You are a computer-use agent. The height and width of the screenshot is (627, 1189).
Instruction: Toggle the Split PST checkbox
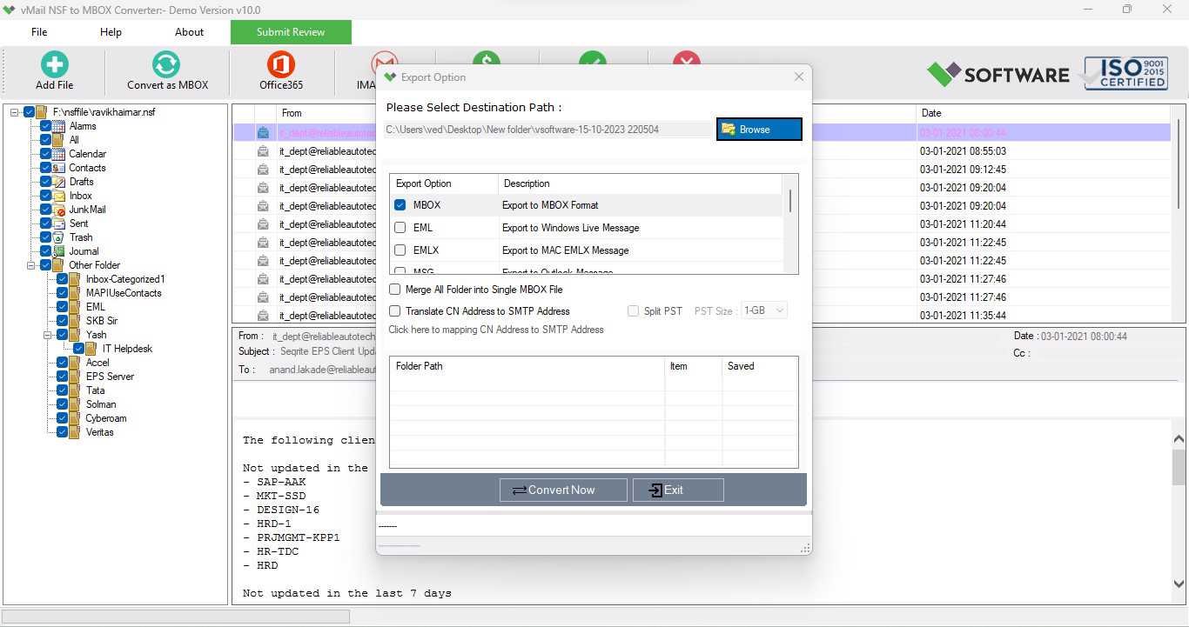pyautogui.click(x=634, y=311)
